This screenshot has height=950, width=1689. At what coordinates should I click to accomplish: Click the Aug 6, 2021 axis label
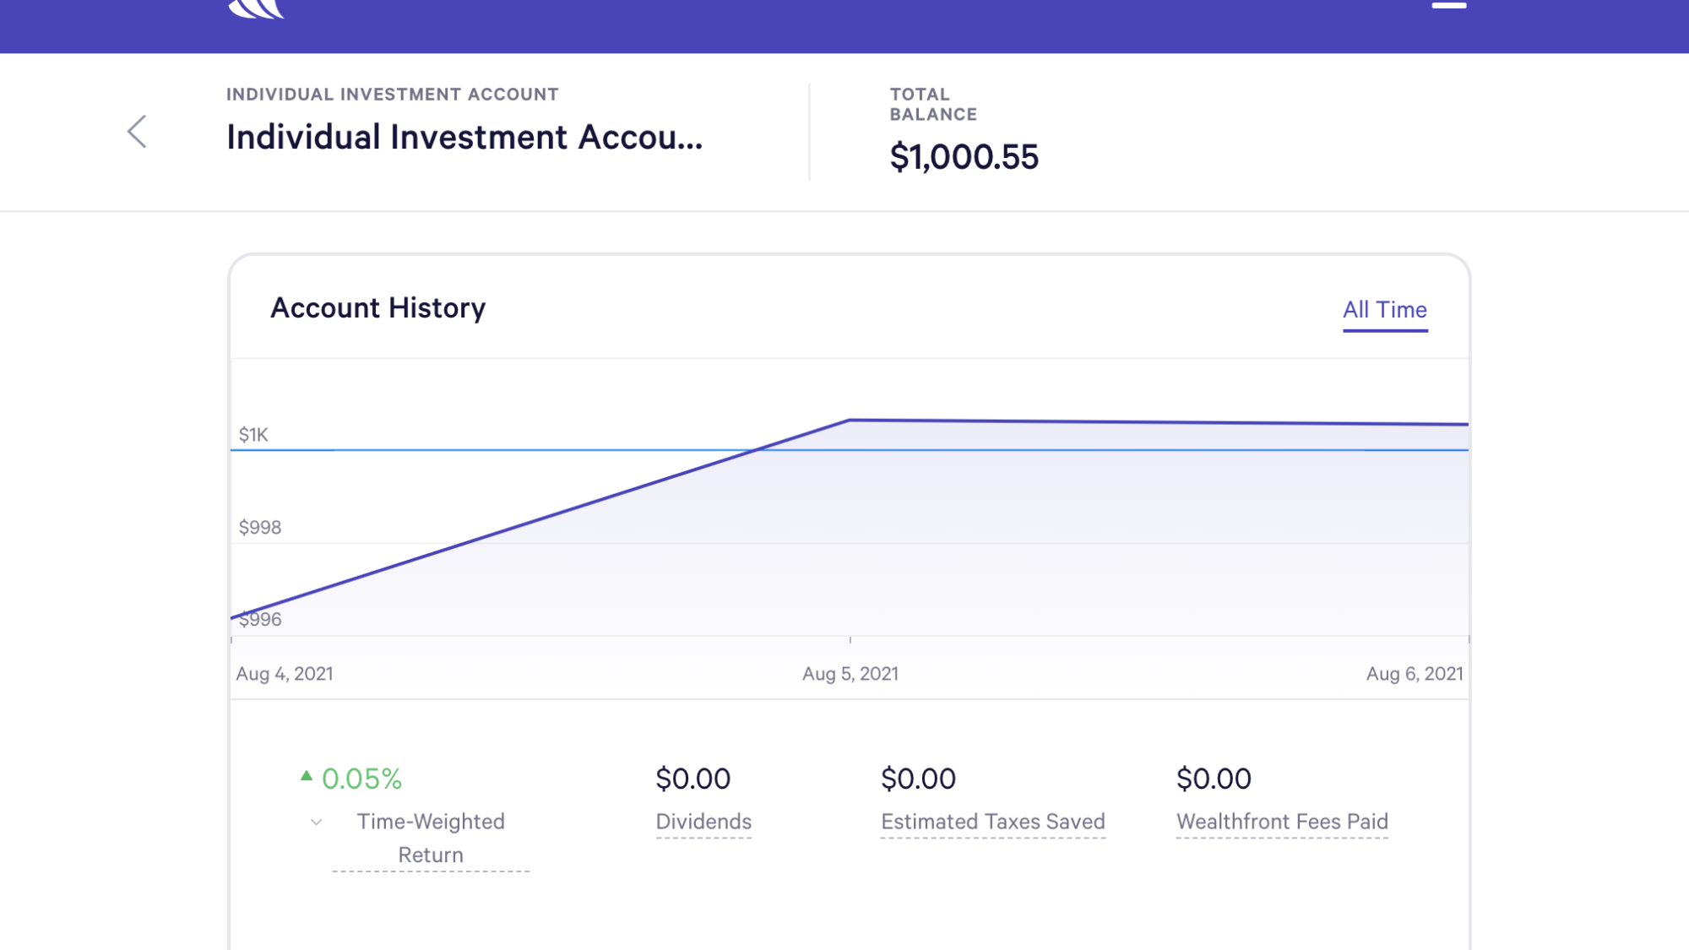pyautogui.click(x=1415, y=674)
